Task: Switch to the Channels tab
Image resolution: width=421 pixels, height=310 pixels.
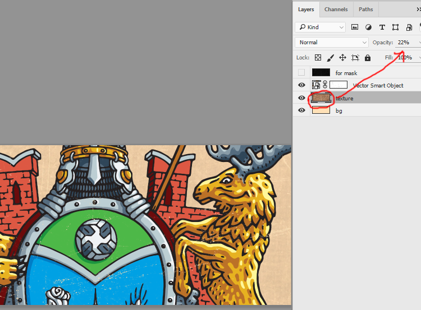Action: [336, 10]
